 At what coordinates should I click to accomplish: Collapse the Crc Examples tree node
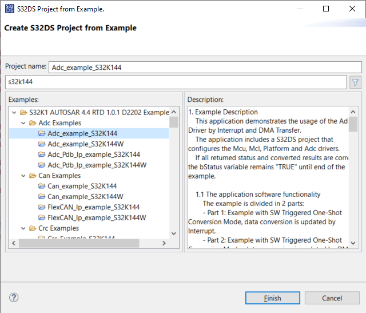(x=23, y=228)
